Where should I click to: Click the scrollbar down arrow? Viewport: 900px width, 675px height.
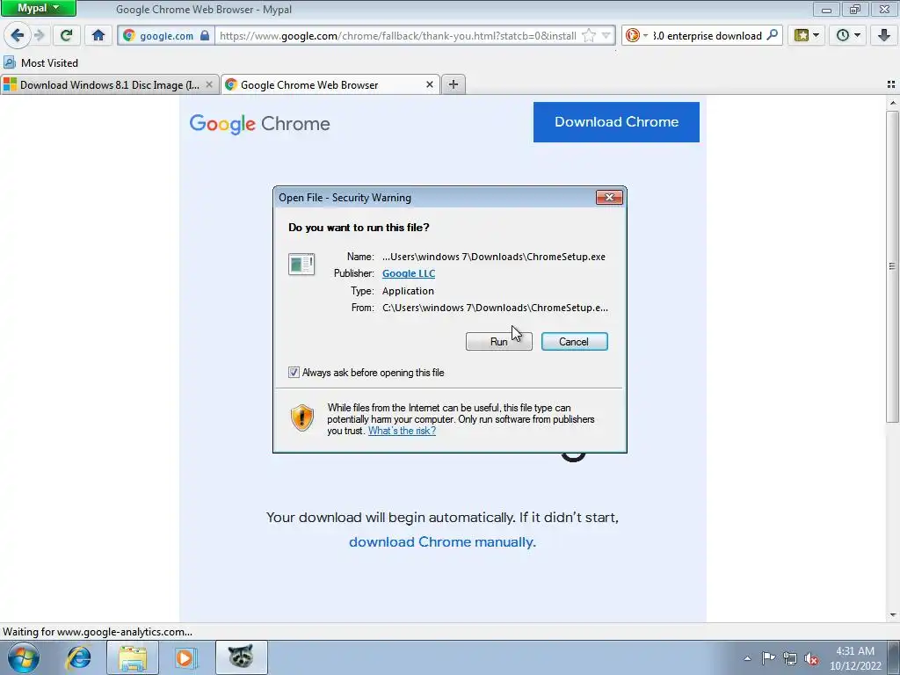[893, 615]
